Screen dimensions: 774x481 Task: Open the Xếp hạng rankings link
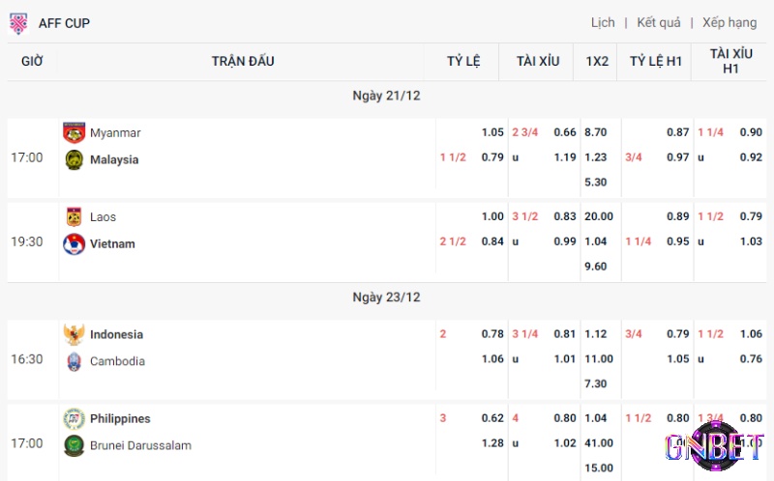coord(729,22)
